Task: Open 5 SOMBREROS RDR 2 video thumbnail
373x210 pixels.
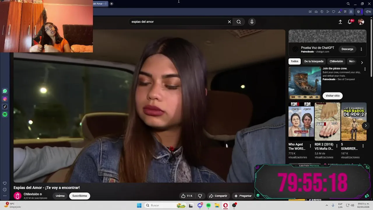Action: [354, 122]
